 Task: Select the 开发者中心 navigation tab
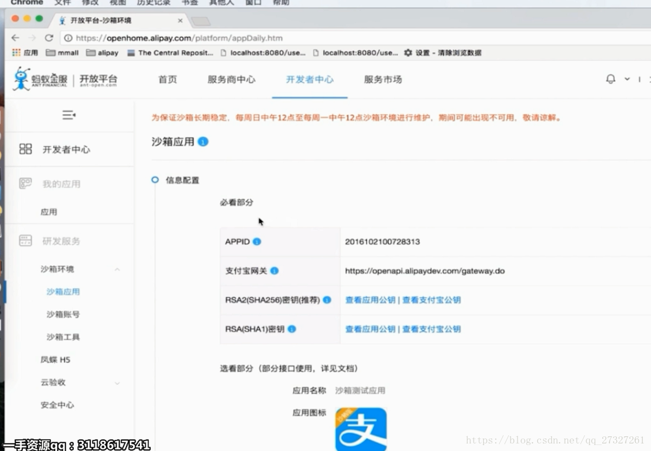coord(310,80)
